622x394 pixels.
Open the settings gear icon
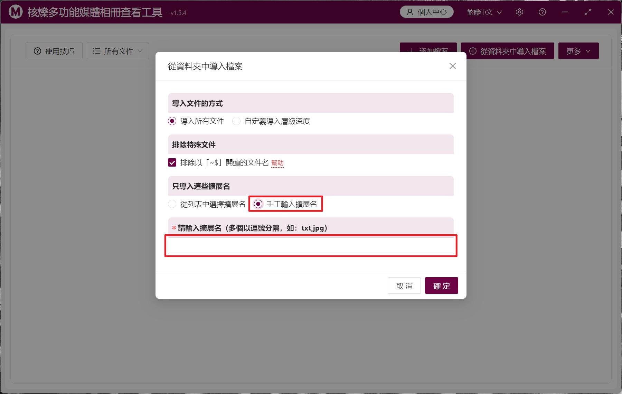click(519, 12)
